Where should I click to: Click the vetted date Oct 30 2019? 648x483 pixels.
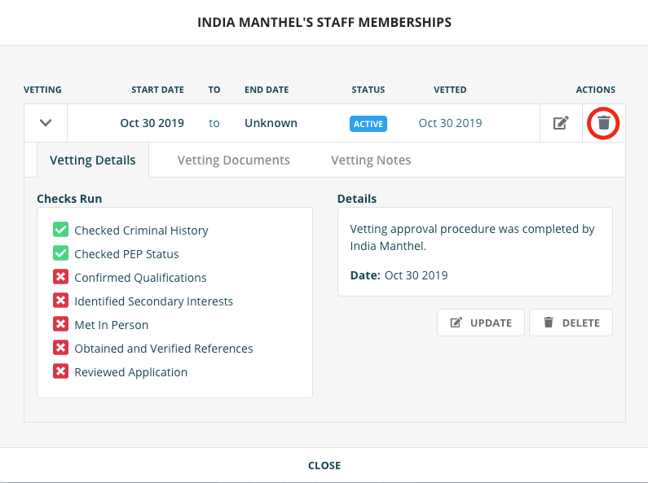click(450, 123)
